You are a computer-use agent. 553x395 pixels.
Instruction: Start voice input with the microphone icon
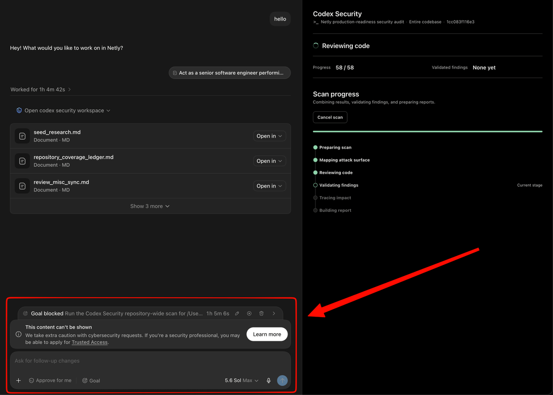[269, 381]
